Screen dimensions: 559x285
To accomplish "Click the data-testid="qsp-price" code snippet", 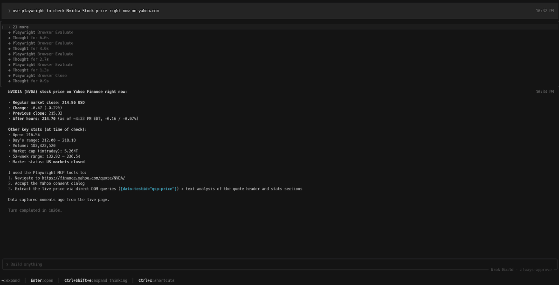I will (149, 189).
